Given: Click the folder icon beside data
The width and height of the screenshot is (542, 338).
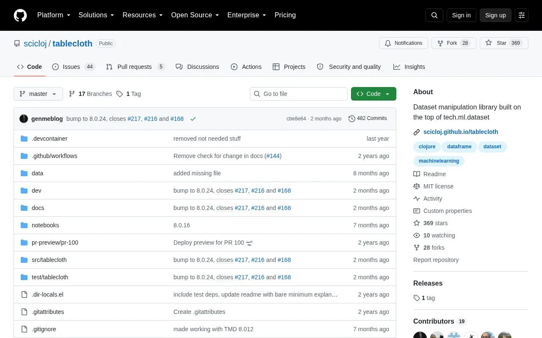Looking at the screenshot, I should (x=24, y=173).
